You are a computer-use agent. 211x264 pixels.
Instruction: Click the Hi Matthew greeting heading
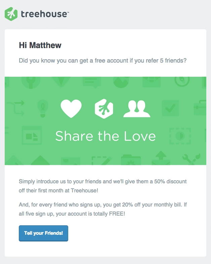[40, 45]
